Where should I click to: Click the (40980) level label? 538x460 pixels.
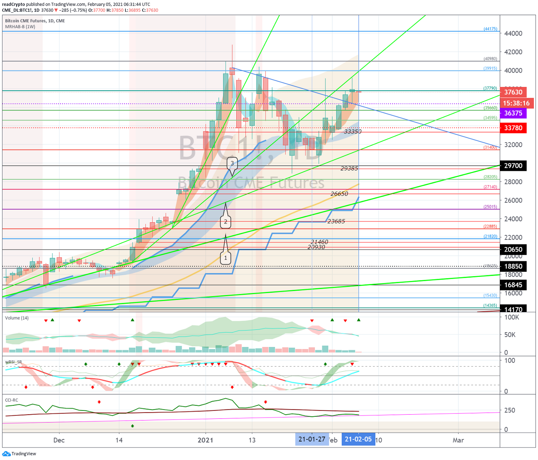click(x=491, y=59)
